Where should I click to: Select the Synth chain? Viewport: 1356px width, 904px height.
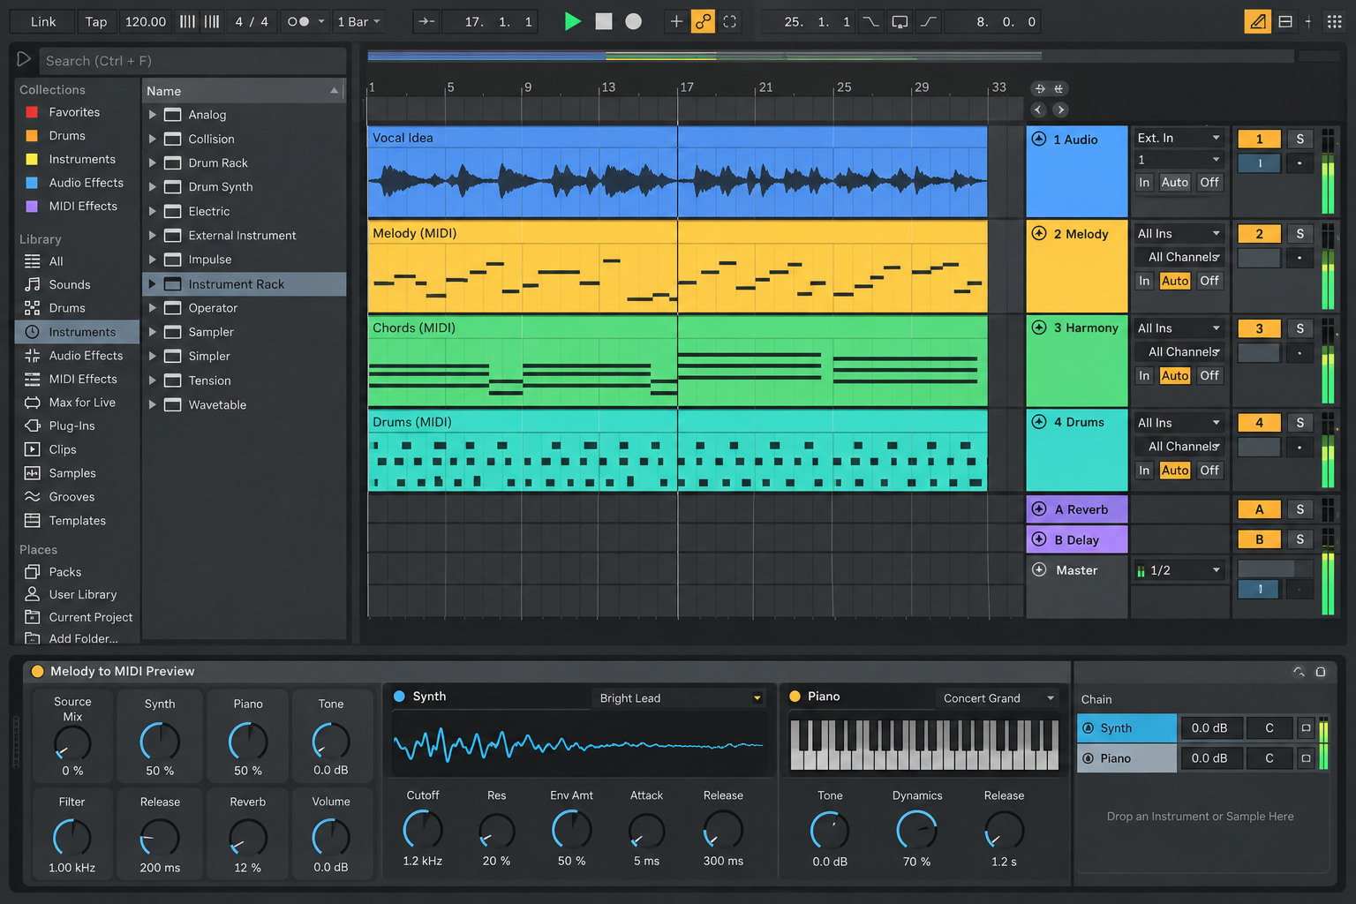(x=1127, y=728)
